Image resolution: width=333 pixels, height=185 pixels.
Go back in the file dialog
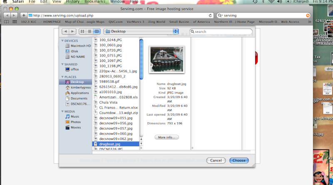pyautogui.click(x=65, y=32)
